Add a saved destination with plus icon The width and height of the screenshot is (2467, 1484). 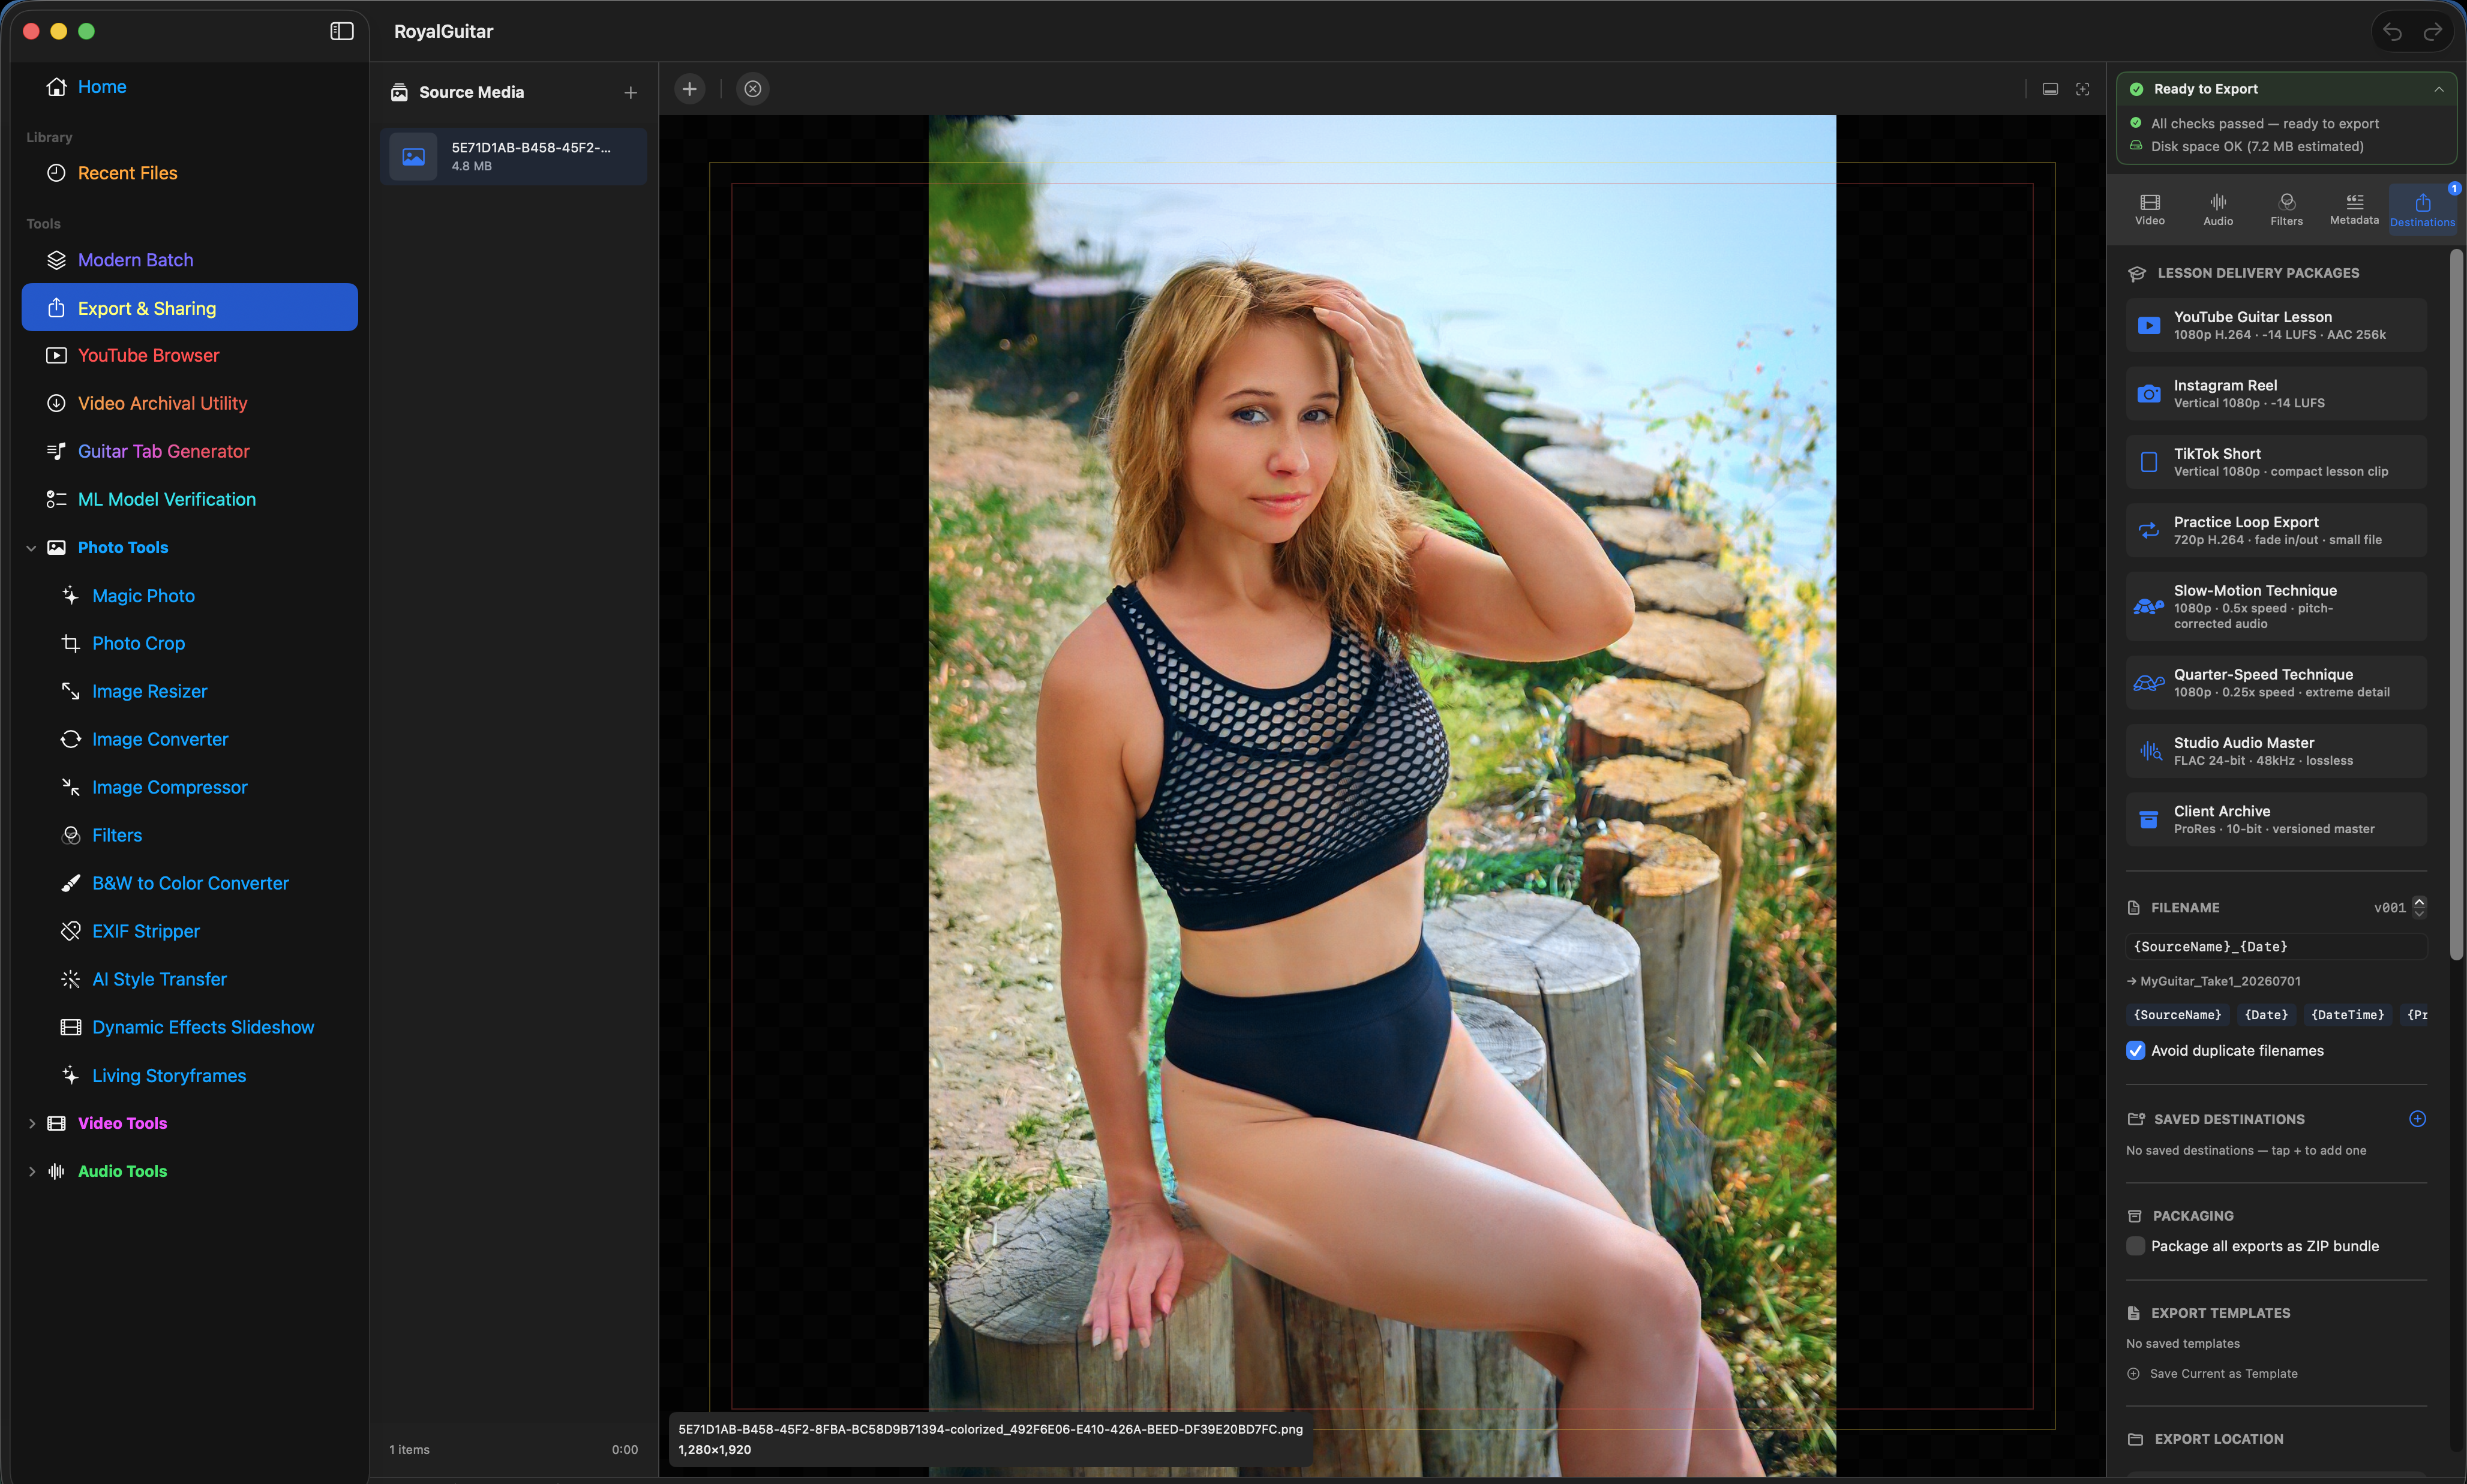[2417, 1118]
